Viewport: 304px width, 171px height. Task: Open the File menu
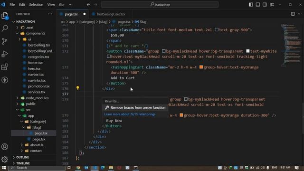(x=12, y=4)
